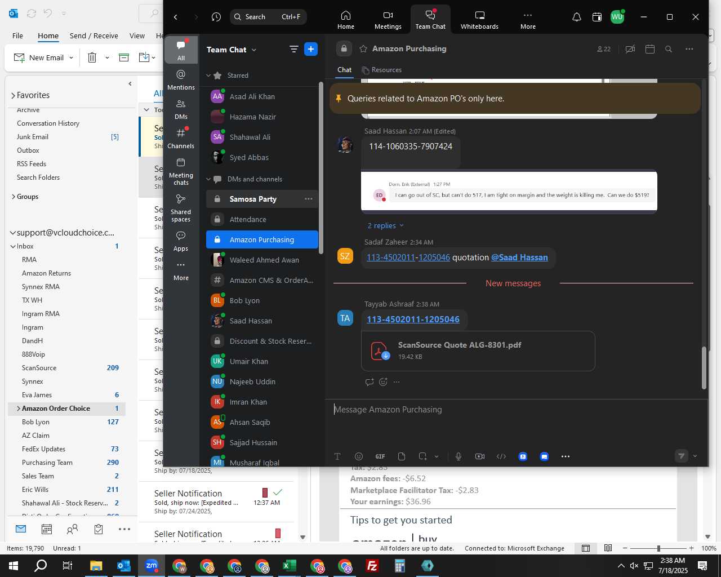Open the text formatting tool in message composer
Image resolution: width=721 pixels, height=577 pixels.
pos(337,456)
